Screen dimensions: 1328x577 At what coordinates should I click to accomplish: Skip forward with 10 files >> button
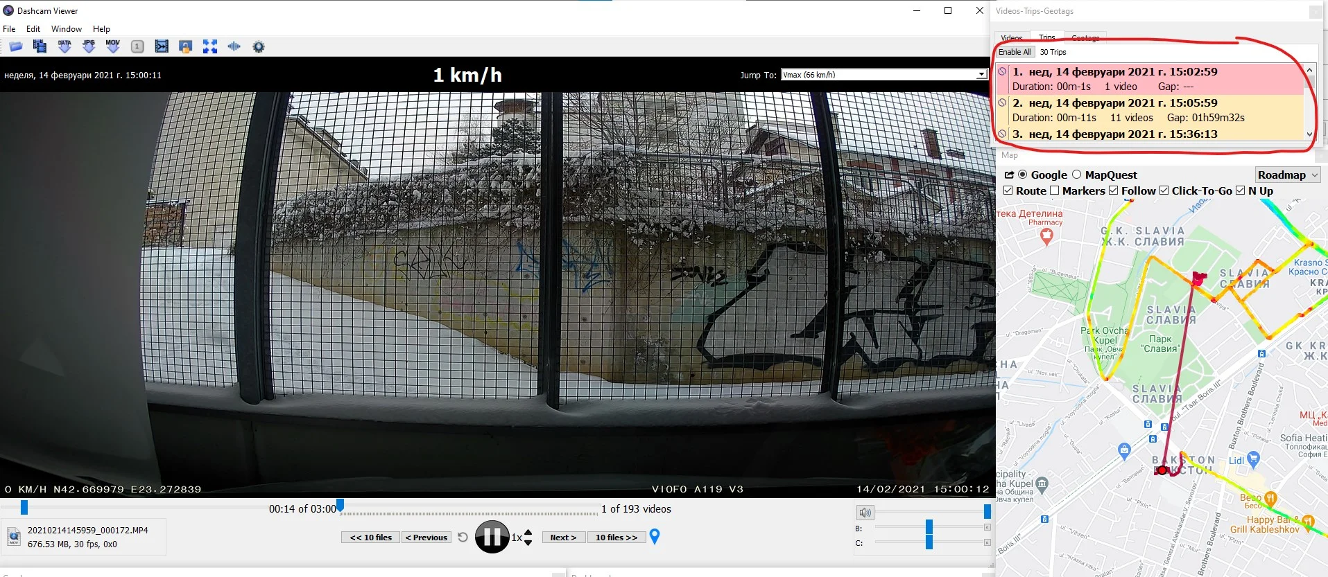(x=616, y=538)
